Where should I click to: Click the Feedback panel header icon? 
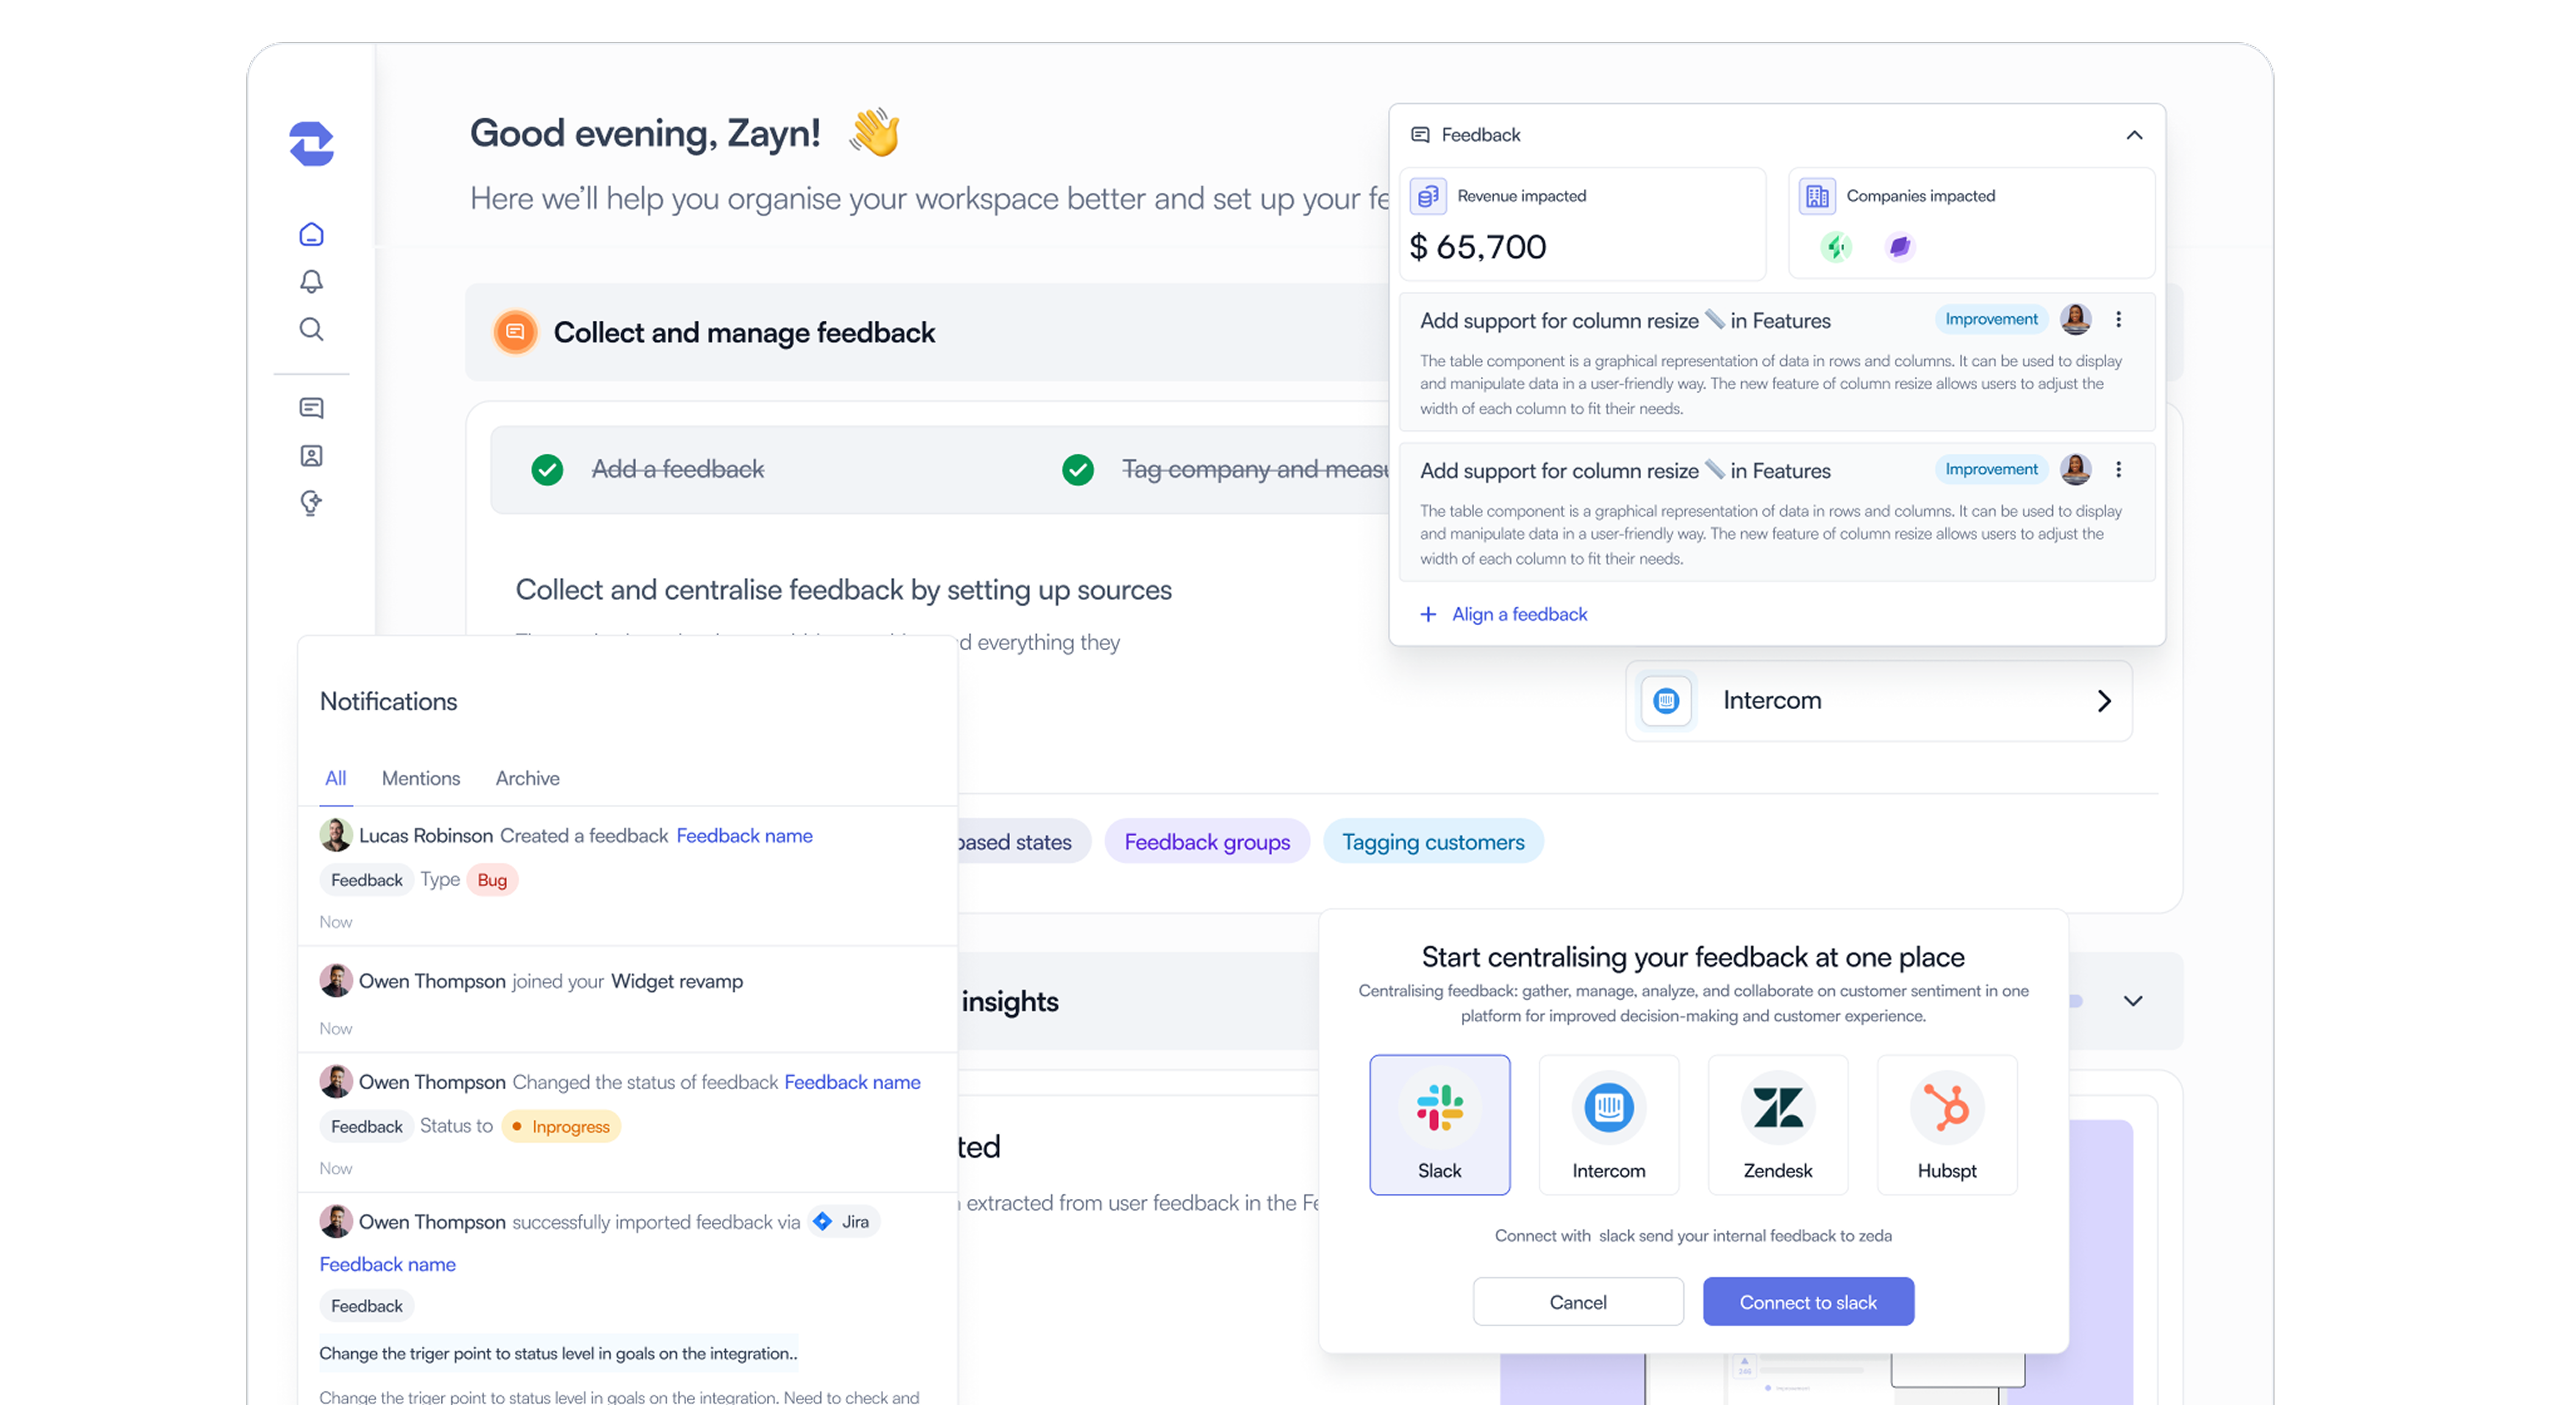point(1420,135)
